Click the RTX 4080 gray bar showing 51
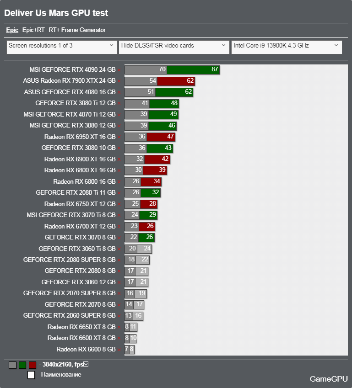 pyautogui.click(x=140, y=92)
